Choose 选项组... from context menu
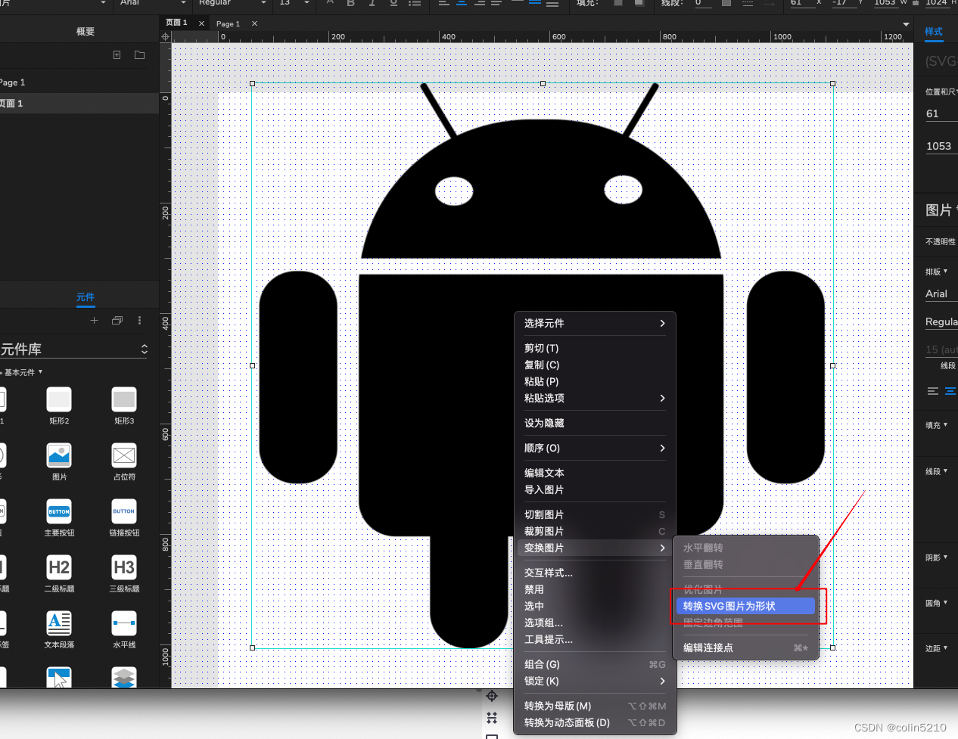The width and height of the screenshot is (958, 739). (595, 623)
